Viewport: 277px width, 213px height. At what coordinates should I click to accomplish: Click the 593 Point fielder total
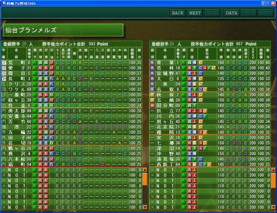pyautogui.click(x=98, y=44)
